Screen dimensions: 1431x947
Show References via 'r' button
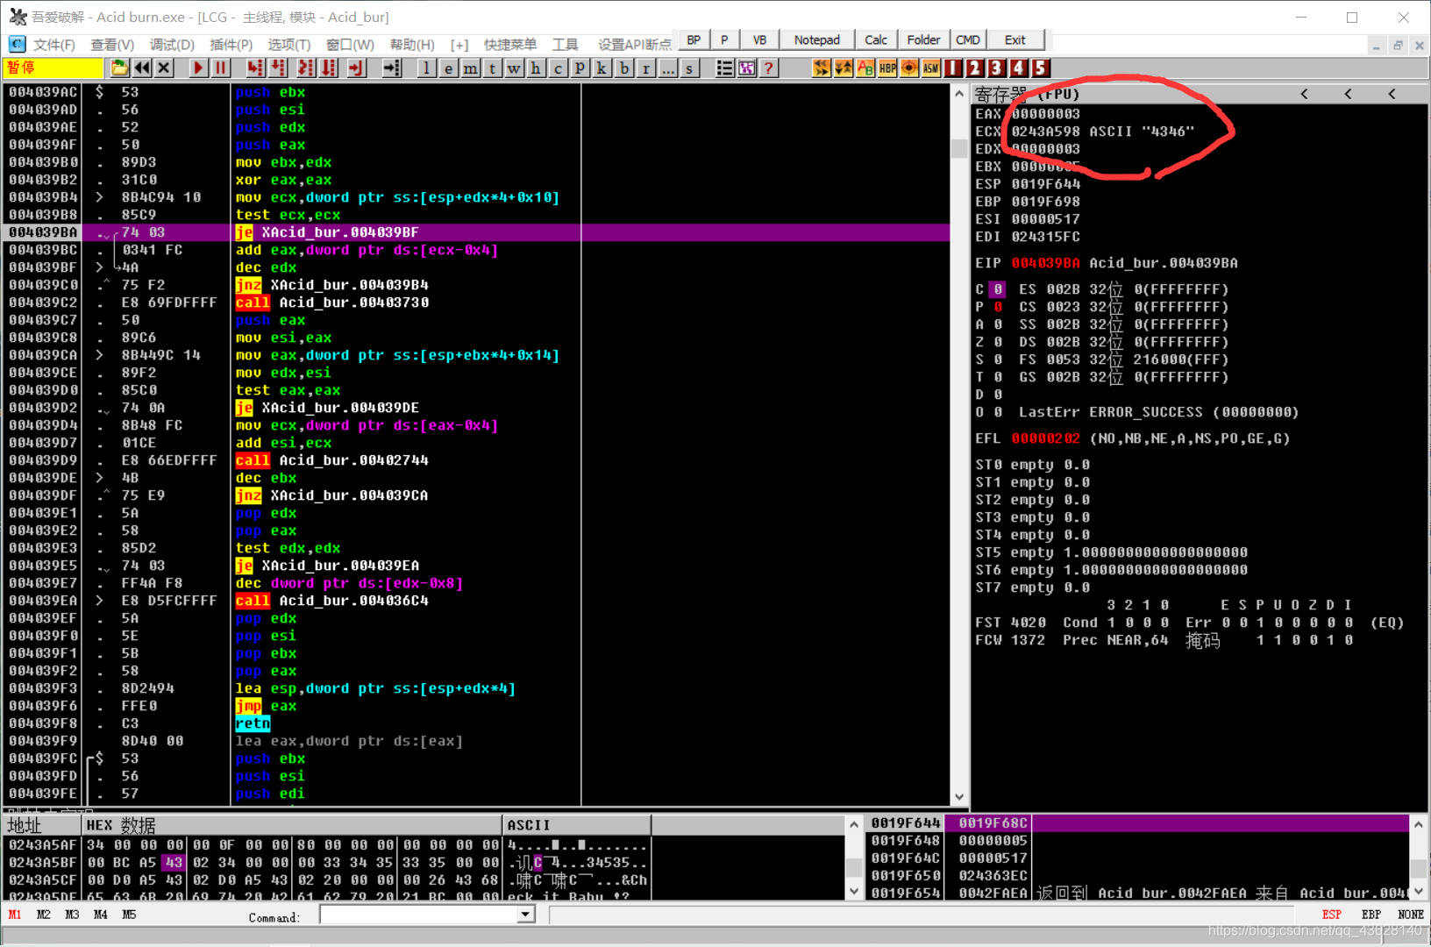click(646, 68)
